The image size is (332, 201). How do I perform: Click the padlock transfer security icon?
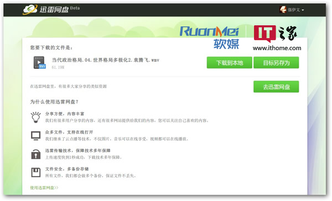(36, 154)
